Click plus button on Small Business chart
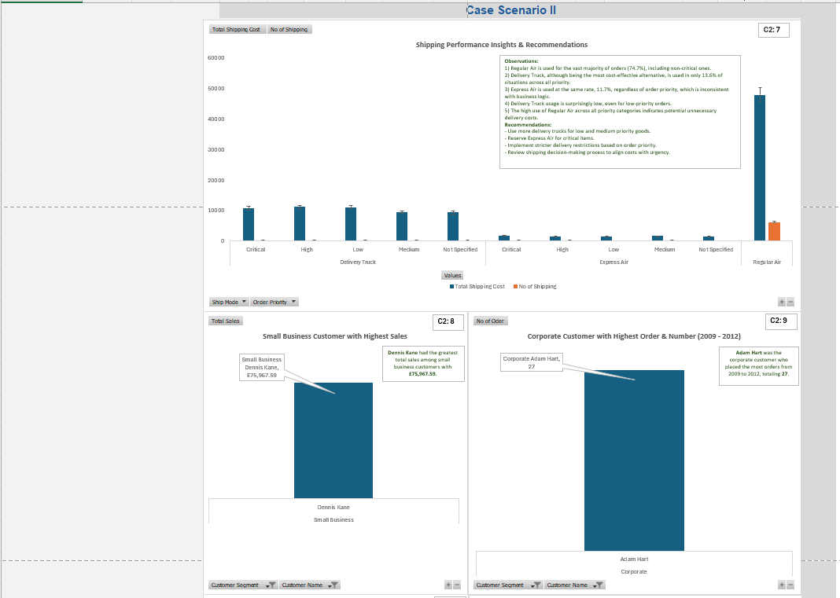840x598 pixels. coord(448,585)
